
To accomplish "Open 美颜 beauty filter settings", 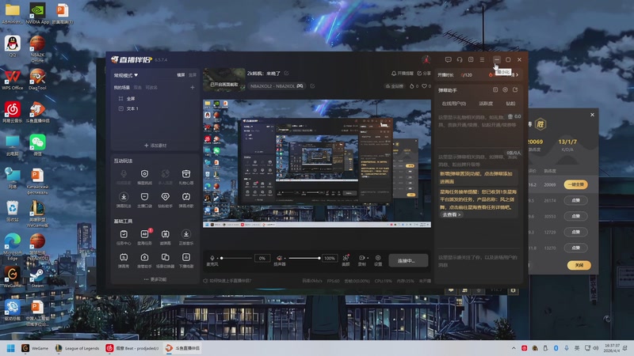I will pos(346,260).
